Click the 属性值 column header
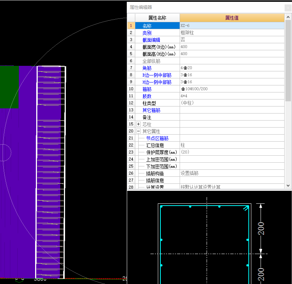Viewport: 292px width, 284px height. coord(232,18)
